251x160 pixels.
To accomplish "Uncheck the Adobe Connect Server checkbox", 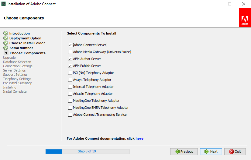I will 70,45.
